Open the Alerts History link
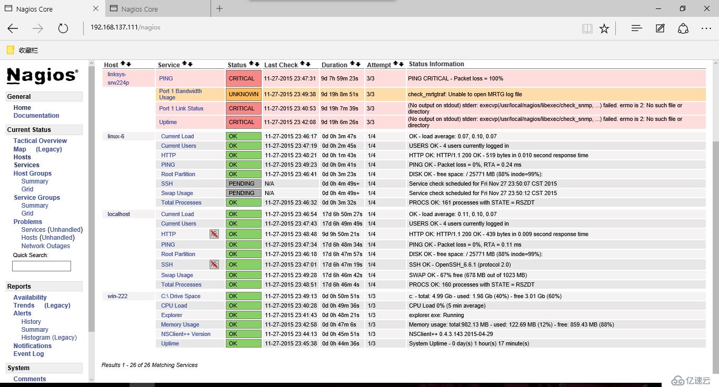This screenshot has height=387, width=719. pos(31,322)
